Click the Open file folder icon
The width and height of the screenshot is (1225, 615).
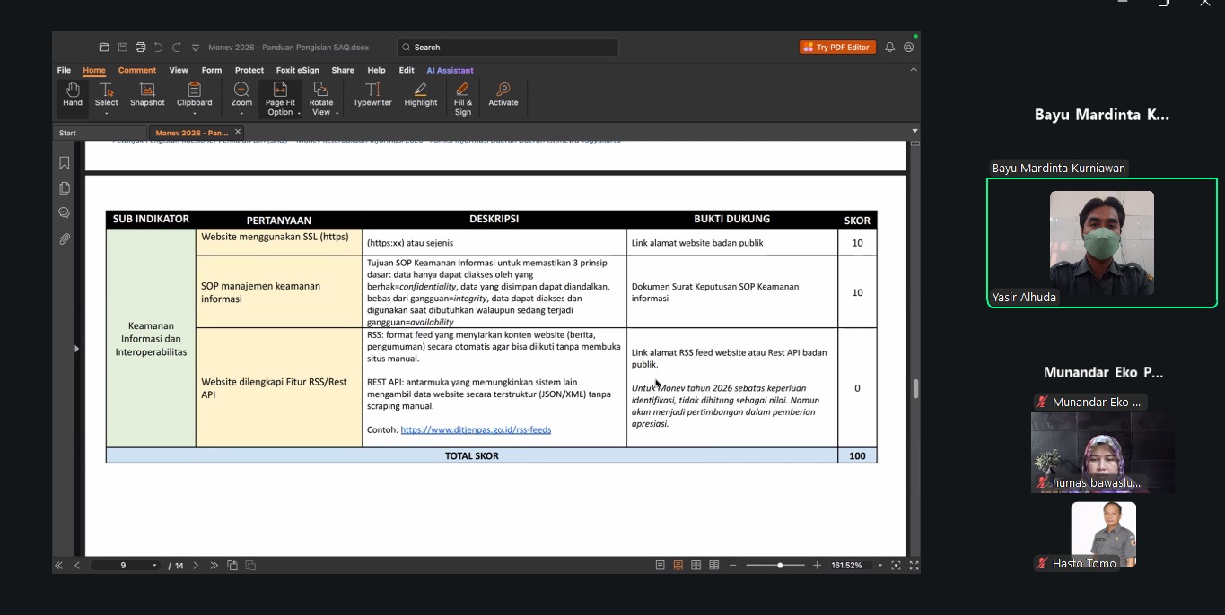[105, 48]
